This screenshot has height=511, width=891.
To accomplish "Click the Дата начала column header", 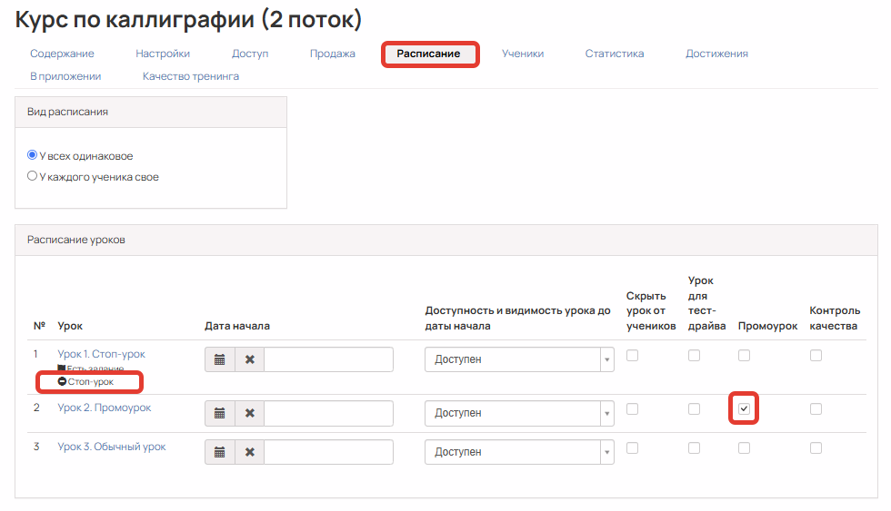I will tap(237, 326).
